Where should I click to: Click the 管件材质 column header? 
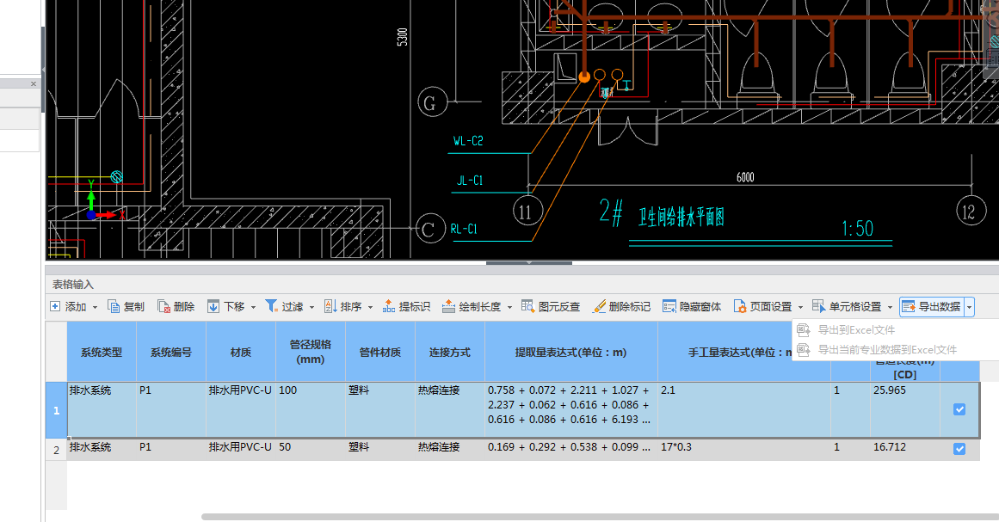(x=379, y=352)
